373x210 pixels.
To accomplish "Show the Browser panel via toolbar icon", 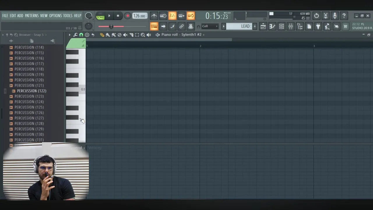I will click(x=300, y=26).
